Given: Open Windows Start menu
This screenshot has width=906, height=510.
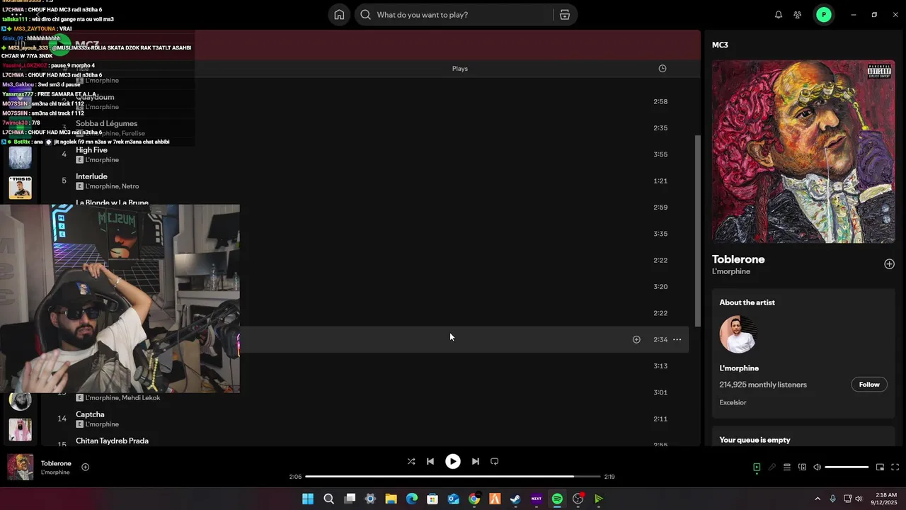Looking at the screenshot, I should click(308, 499).
